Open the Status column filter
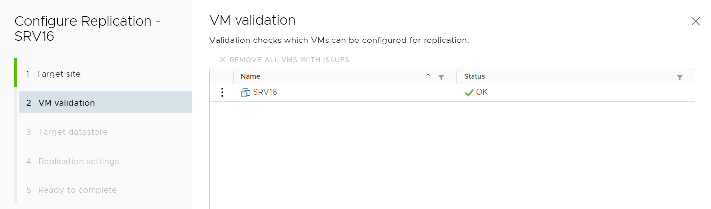Viewport: 711px width, 209px height. pos(680,77)
